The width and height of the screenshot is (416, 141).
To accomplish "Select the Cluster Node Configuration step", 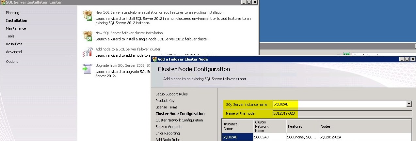I will tap(180, 114).
